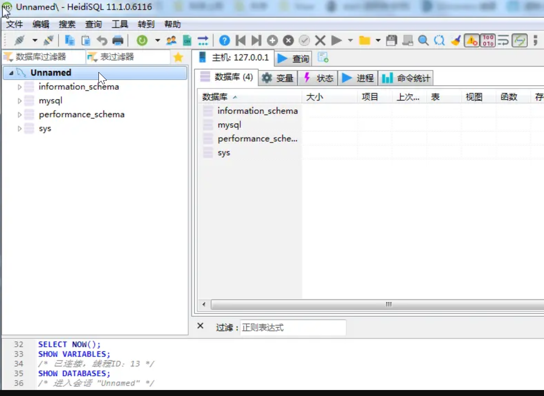Click the Undo arrow icon
Viewport: 544px width, 396px height.
(x=102, y=41)
